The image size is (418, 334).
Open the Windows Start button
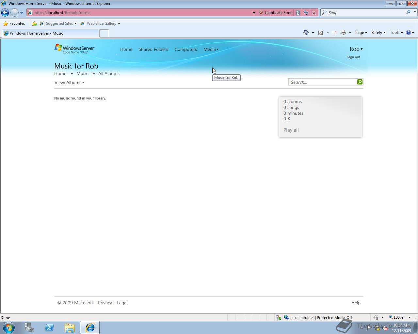point(9,327)
